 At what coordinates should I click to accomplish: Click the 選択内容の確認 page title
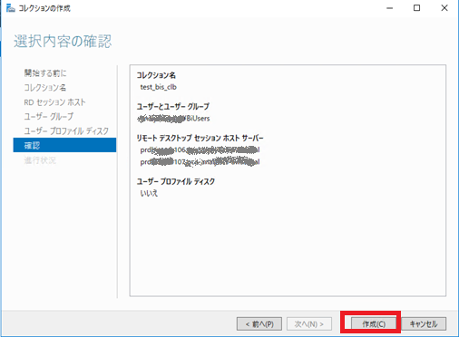63,41
